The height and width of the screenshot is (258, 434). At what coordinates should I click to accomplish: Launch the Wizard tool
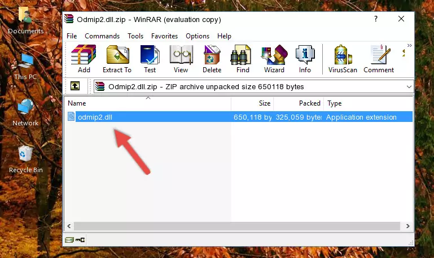pos(274,59)
